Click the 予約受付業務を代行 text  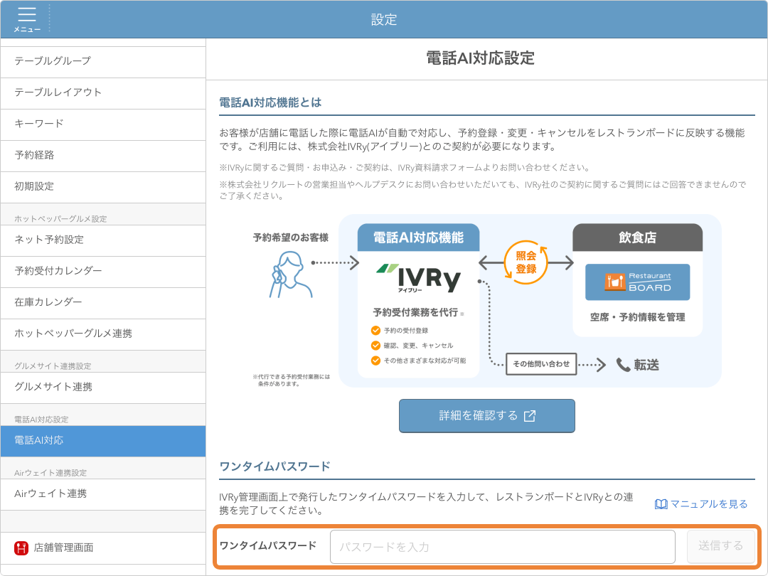pos(415,312)
